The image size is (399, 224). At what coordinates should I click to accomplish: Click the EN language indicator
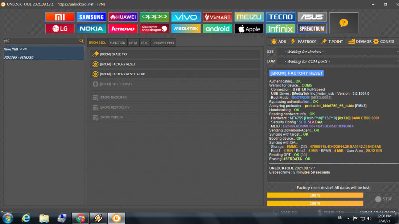point(340,217)
